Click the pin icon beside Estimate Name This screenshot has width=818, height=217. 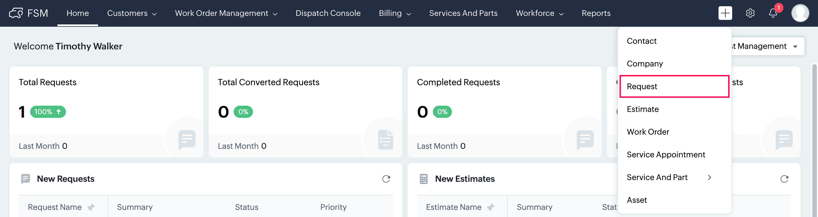click(491, 207)
